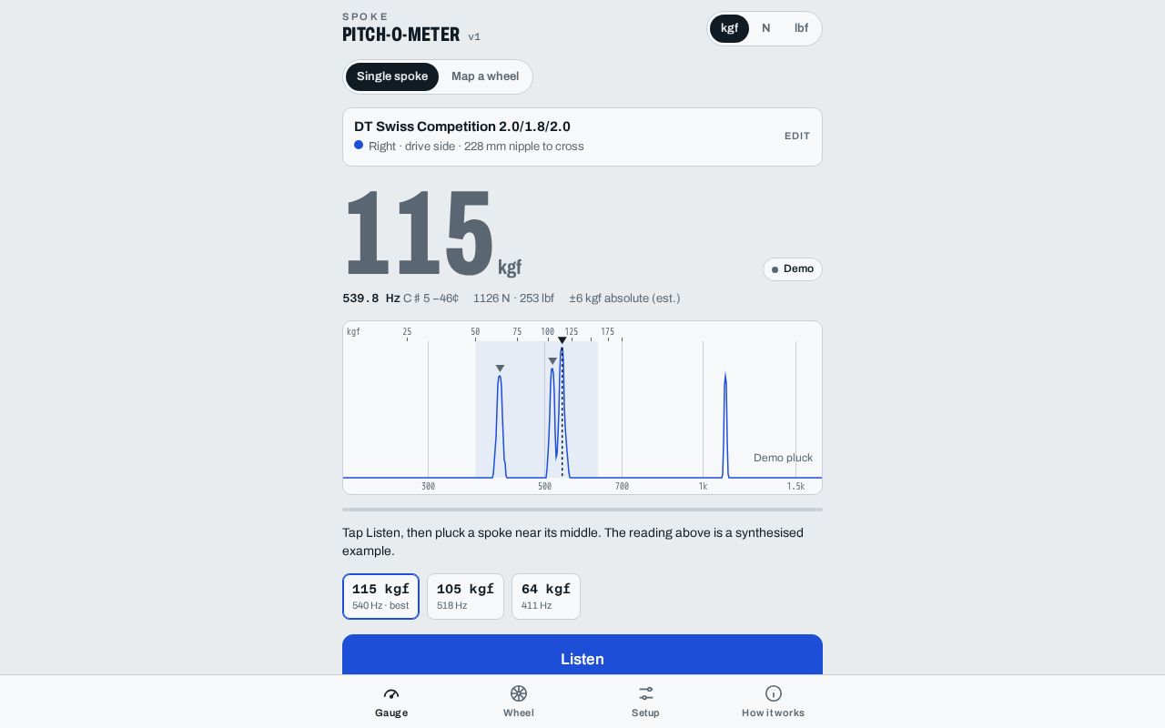Open the How it works info icon
The height and width of the screenshot is (728, 1165).
coord(774,693)
